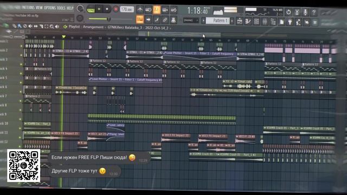This screenshot has height=195, width=347.
Task: Open the PATTERNS menu
Action: pyautogui.click(x=28, y=7)
